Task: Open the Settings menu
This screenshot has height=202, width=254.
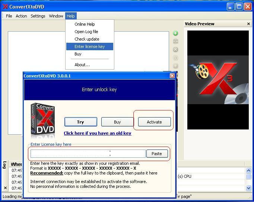Action: click(38, 16)
